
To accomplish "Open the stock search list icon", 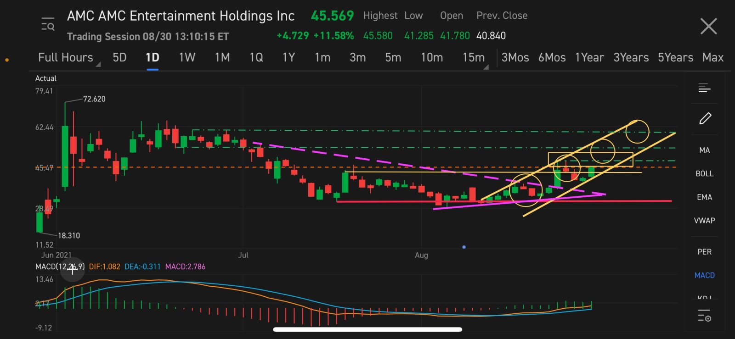I will click(48, 24).
